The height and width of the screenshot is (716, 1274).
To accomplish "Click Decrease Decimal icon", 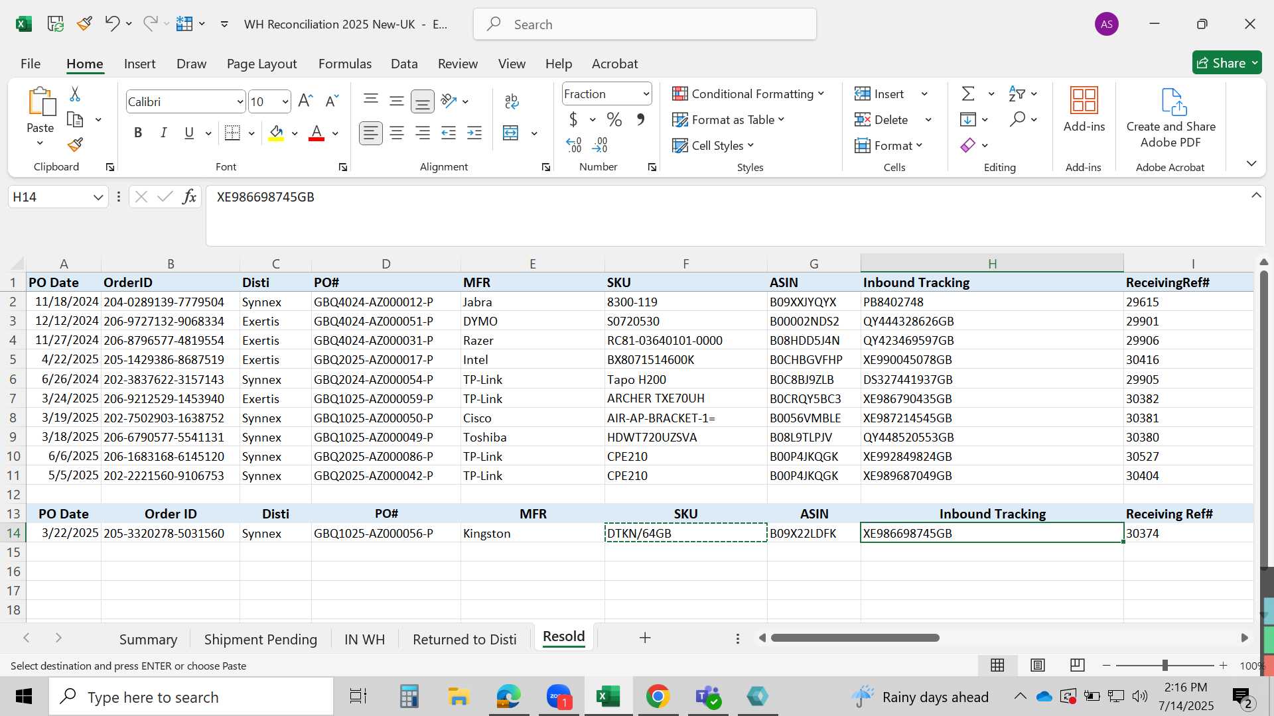I will (x=600, y=145).
